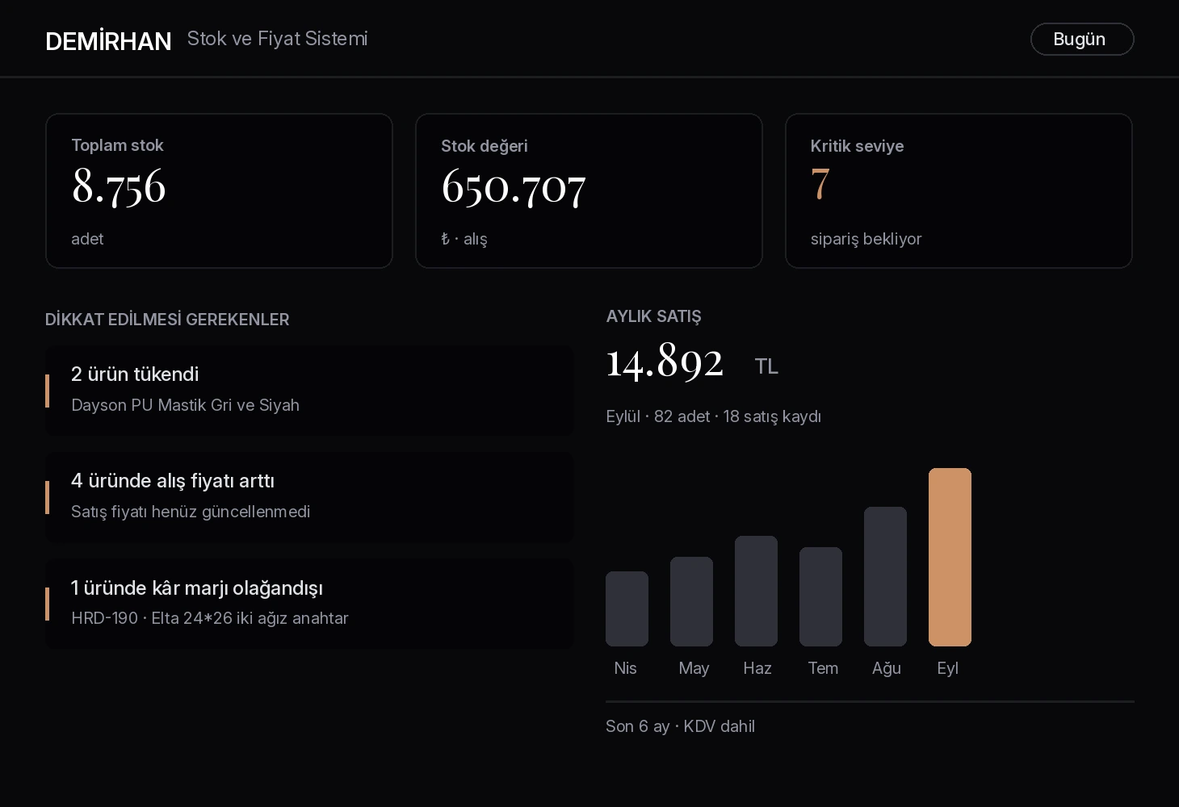Click the 650.707 stock value number
Viewport: 1179px width, 807px height.
pos(514,187)
